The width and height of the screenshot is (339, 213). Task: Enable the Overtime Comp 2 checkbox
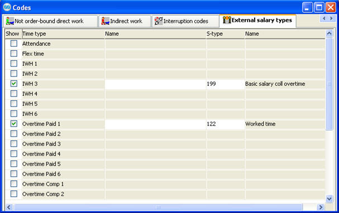tap(14, 194)
